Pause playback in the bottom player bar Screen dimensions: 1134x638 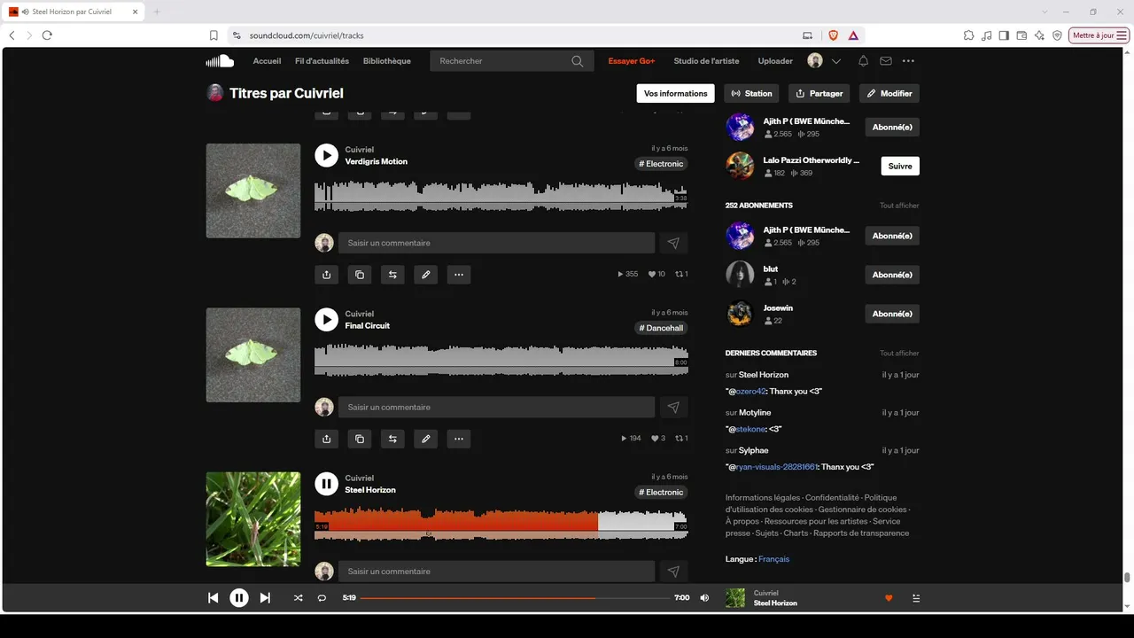(x=239, y=598)
